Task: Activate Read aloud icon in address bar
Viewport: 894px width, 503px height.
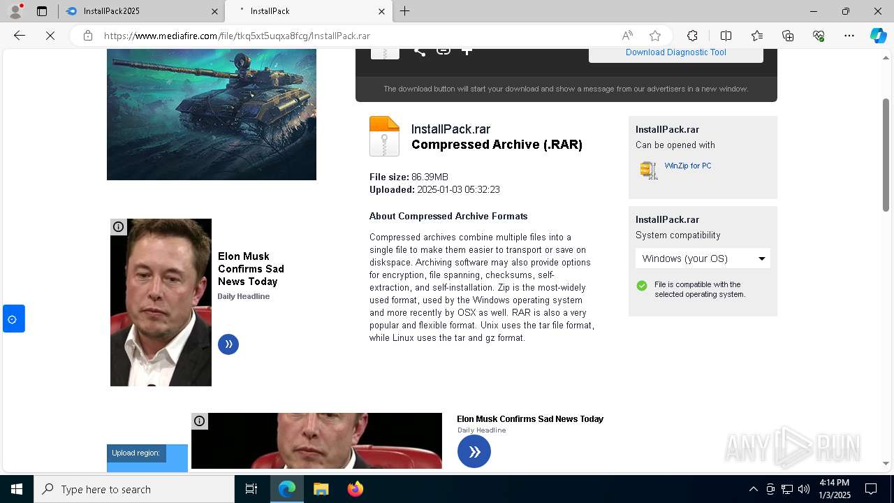Action: click(x=627, y=36)
